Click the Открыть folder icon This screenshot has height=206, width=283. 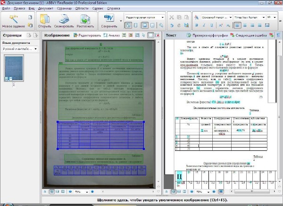pyautogui.click(x=45, y=19)
